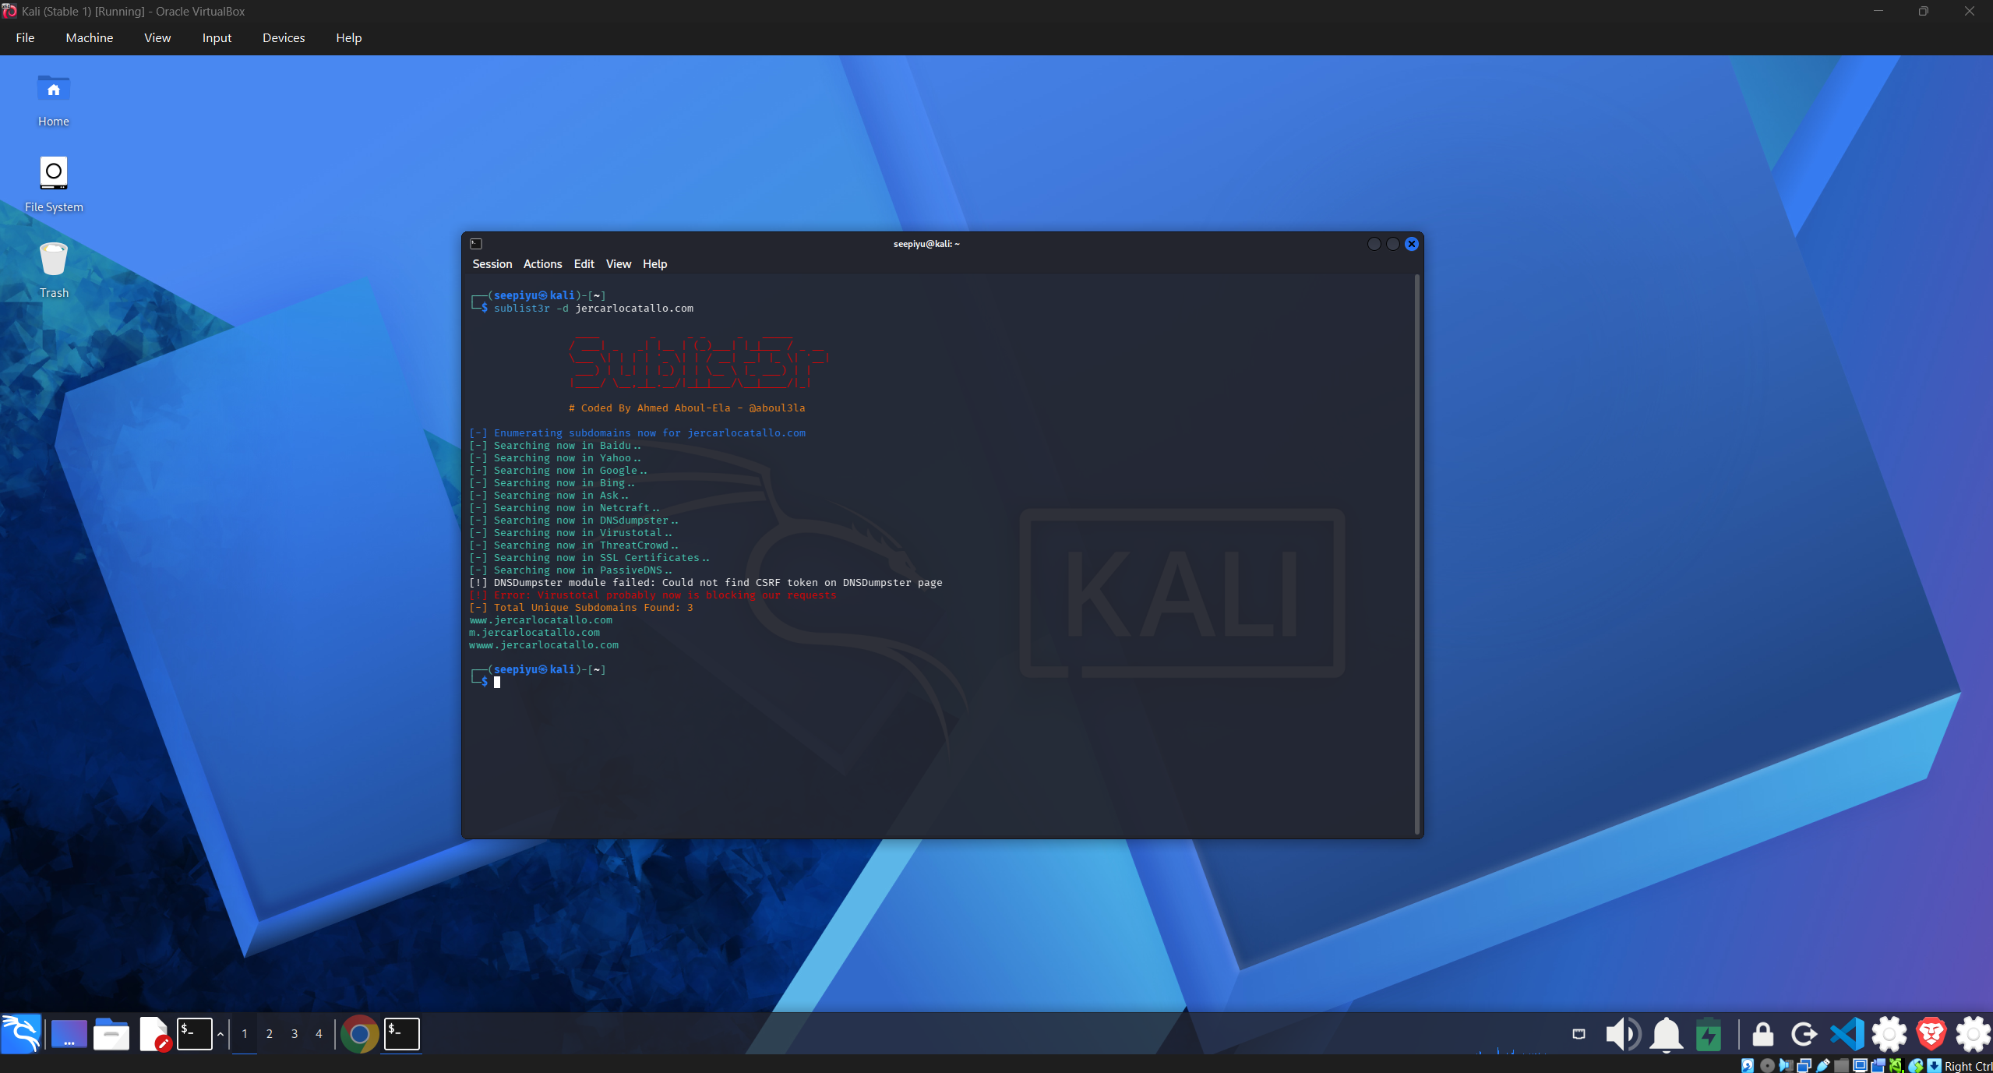Open the VirtualBox Input menu
1993x1073 pixels.
217,37
